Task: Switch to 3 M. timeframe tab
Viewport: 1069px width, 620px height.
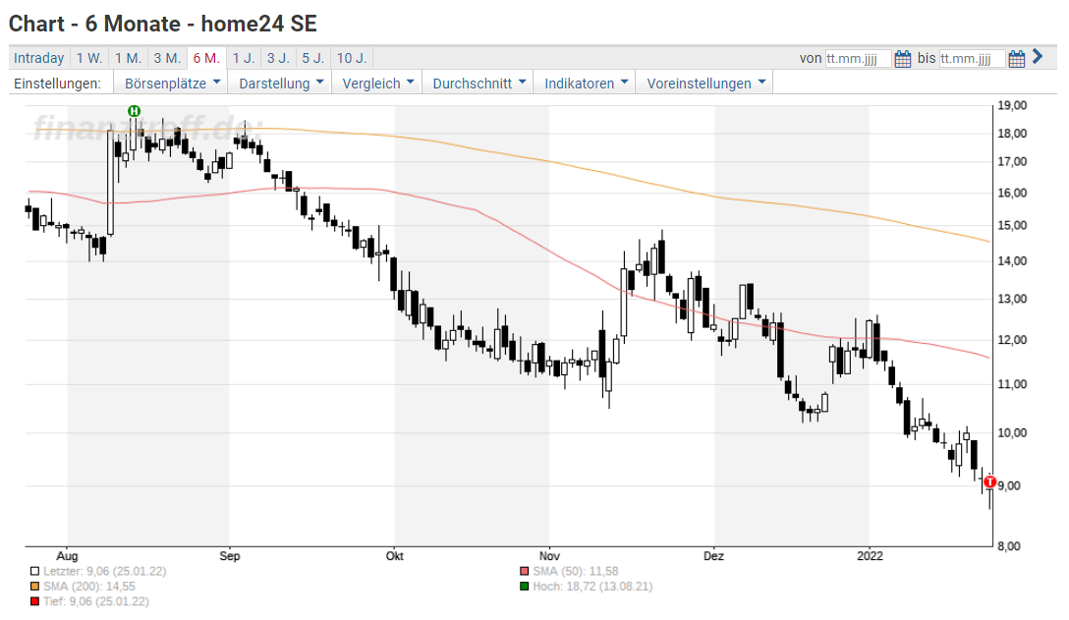Action: (x=167, y=58)
